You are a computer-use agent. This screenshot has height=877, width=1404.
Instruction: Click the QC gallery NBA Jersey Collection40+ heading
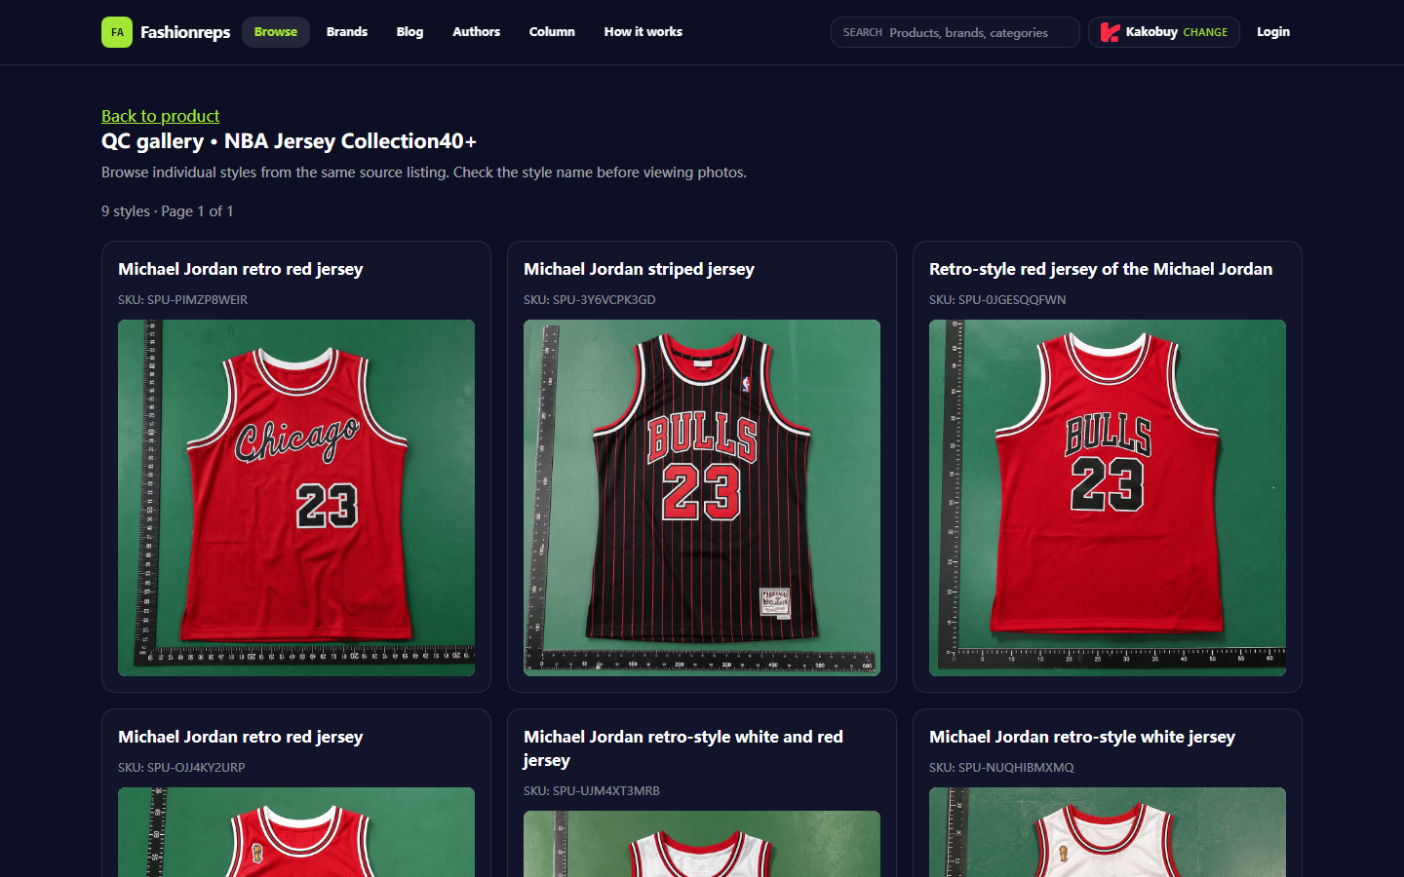(289, 141)
